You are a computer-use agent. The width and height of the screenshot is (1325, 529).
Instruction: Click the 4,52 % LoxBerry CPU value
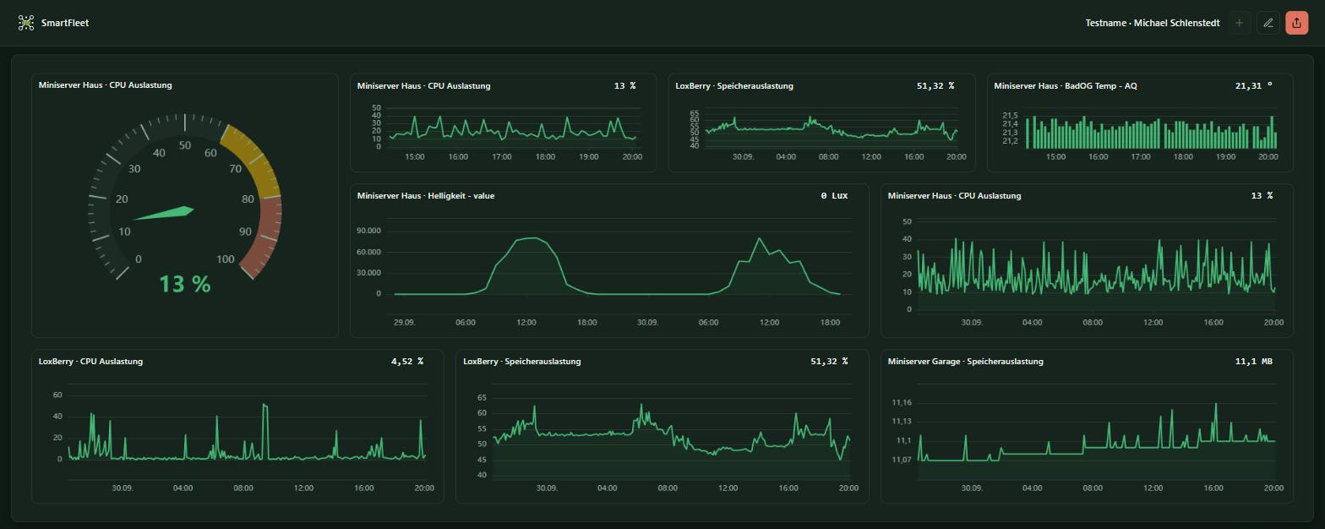point(407,362)
